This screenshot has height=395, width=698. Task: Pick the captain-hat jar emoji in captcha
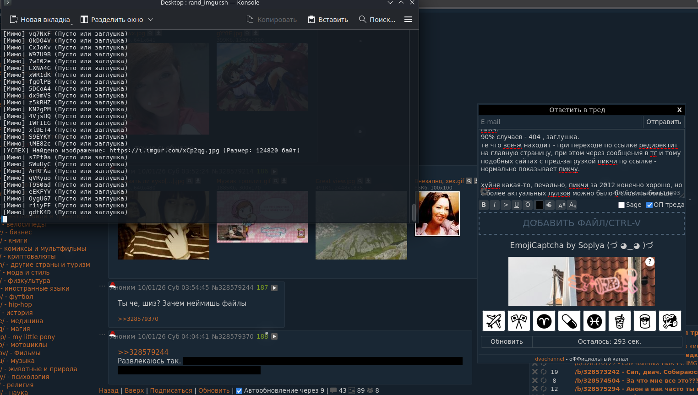(645, 321)
